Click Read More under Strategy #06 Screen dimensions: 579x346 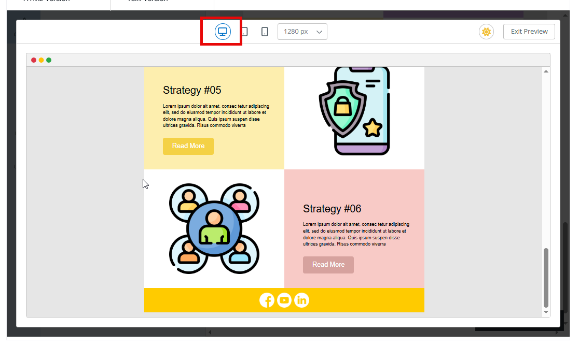coord(328,265)
